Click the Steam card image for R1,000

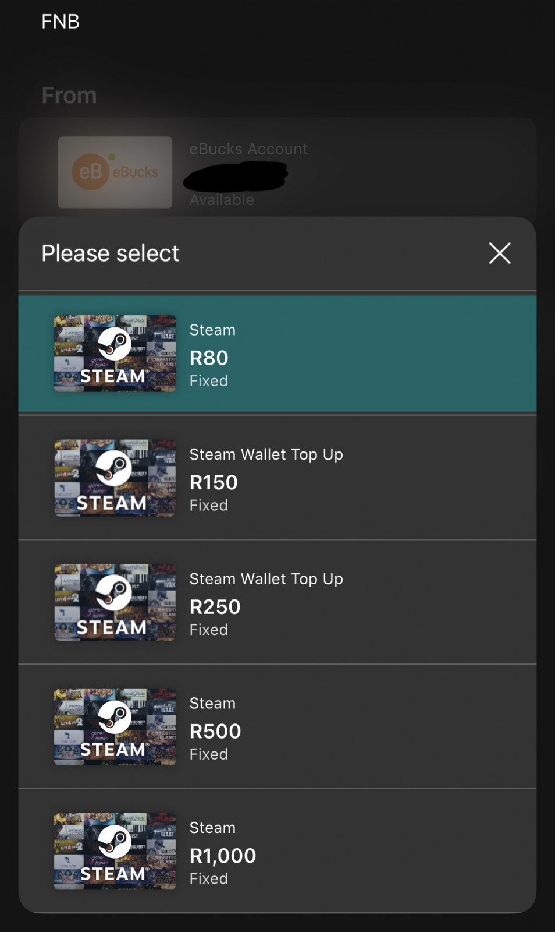(x=115, y=852)
